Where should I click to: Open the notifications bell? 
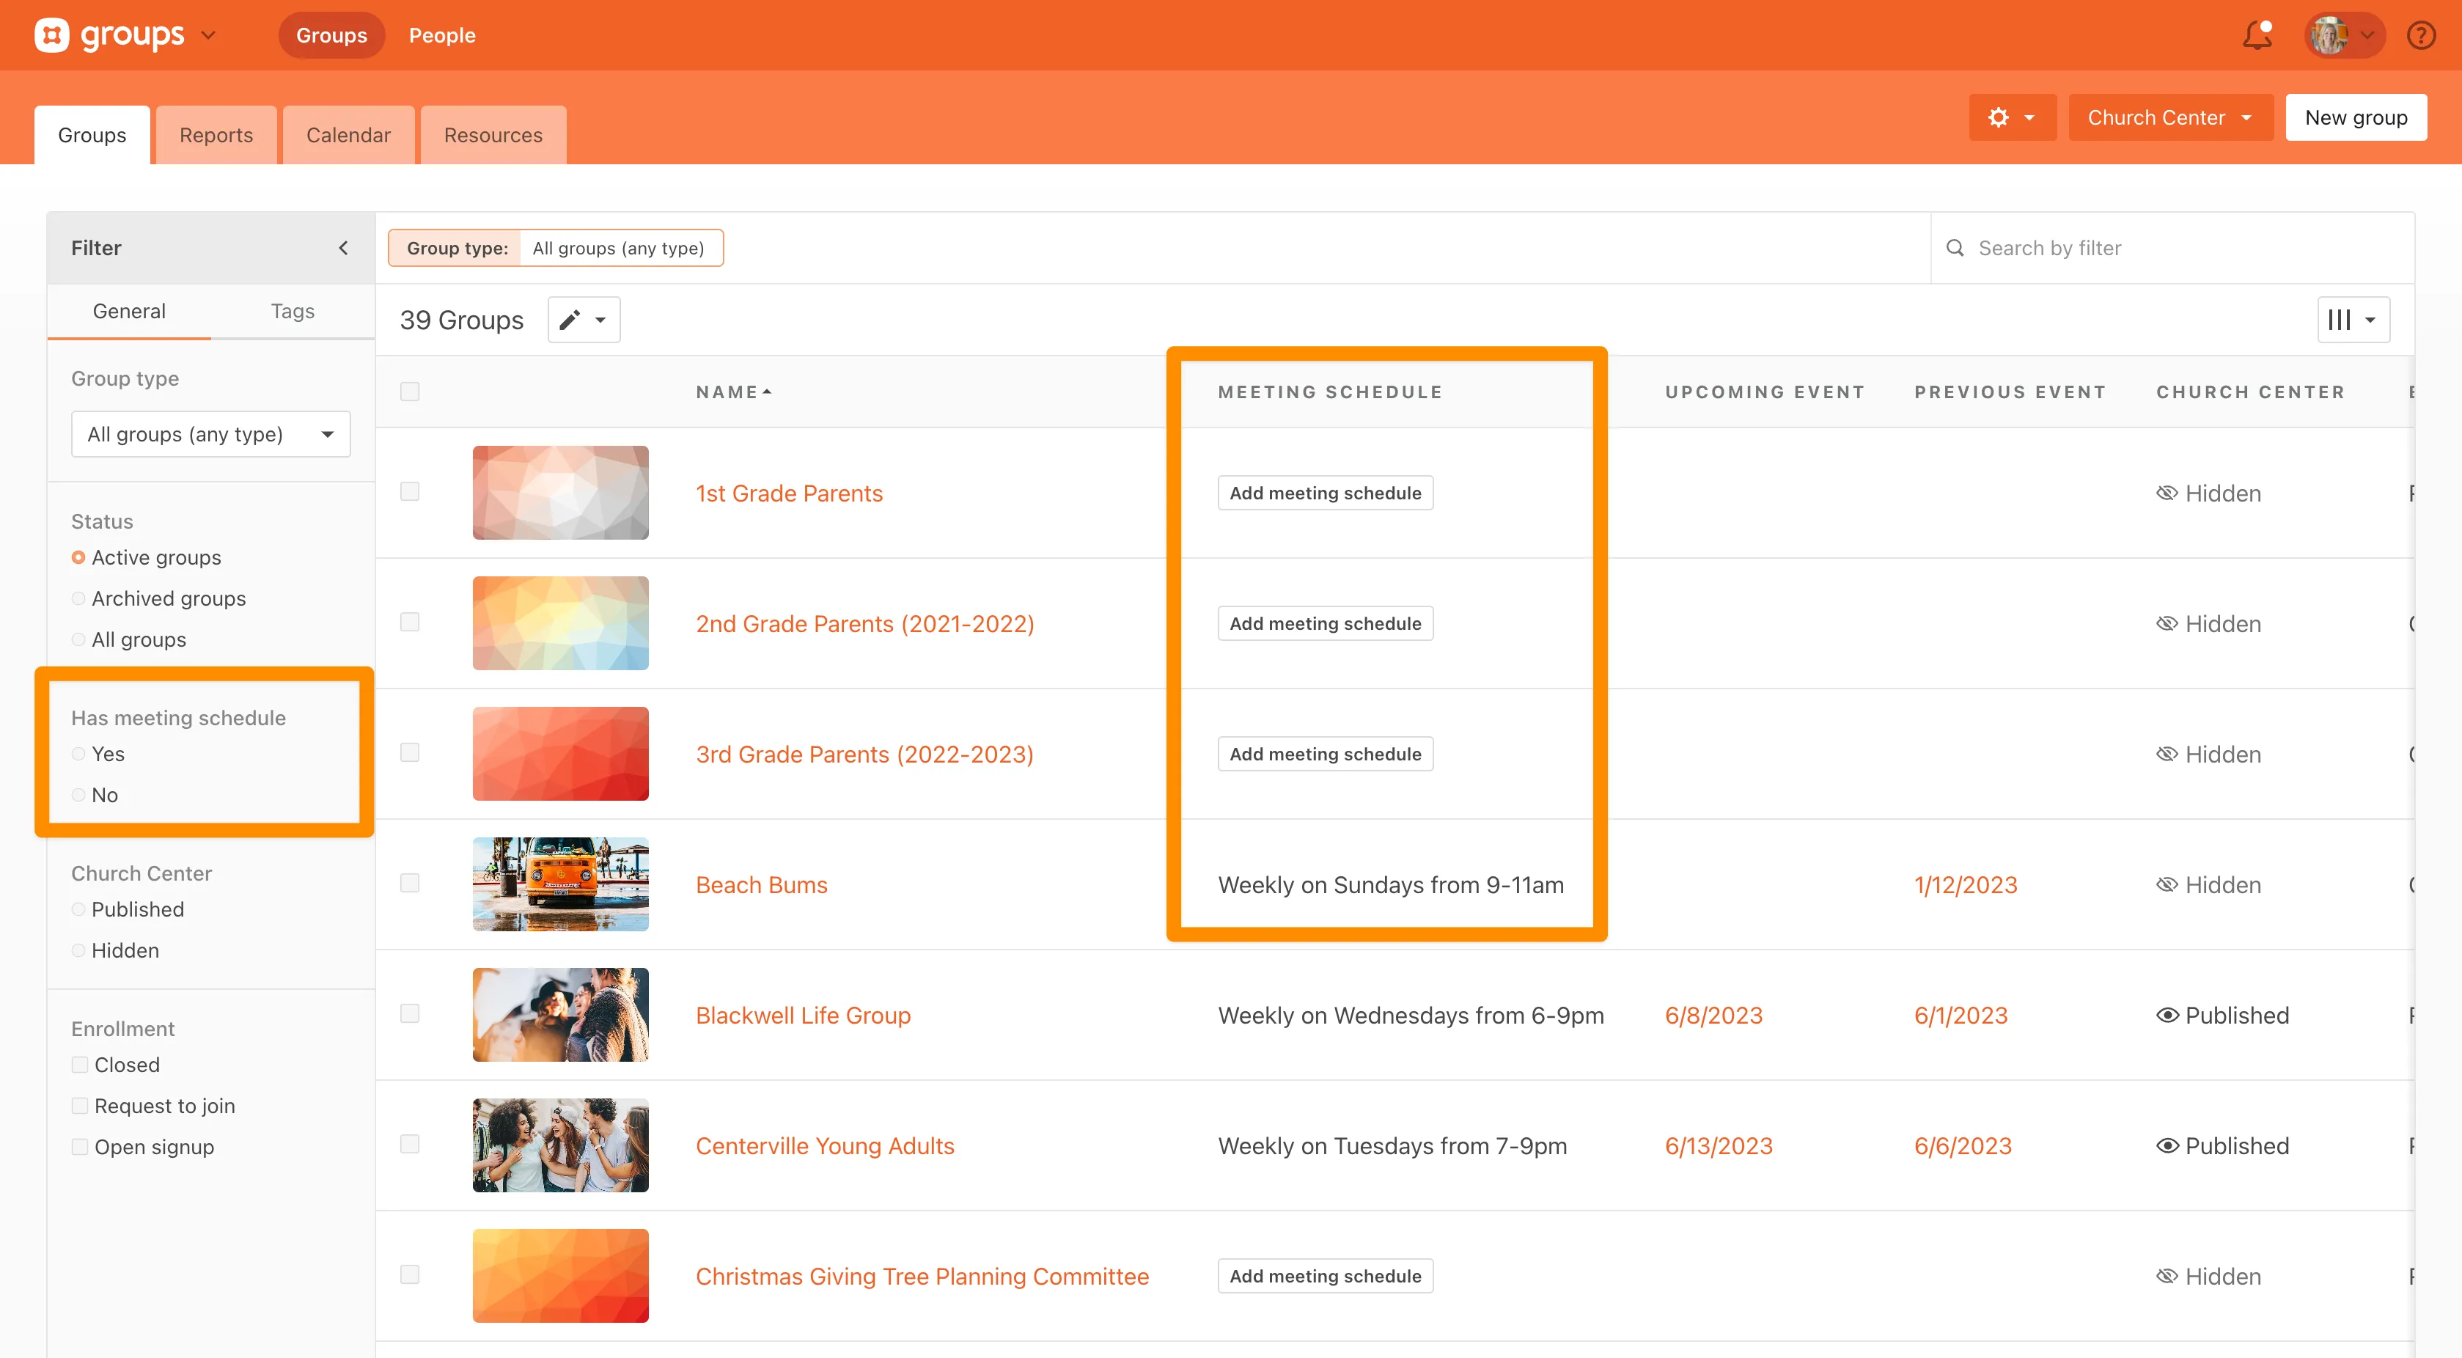tap(2257, 35)
